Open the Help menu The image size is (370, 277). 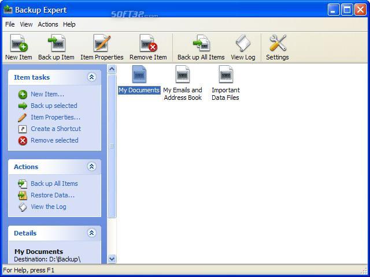[x=69, y=24]
